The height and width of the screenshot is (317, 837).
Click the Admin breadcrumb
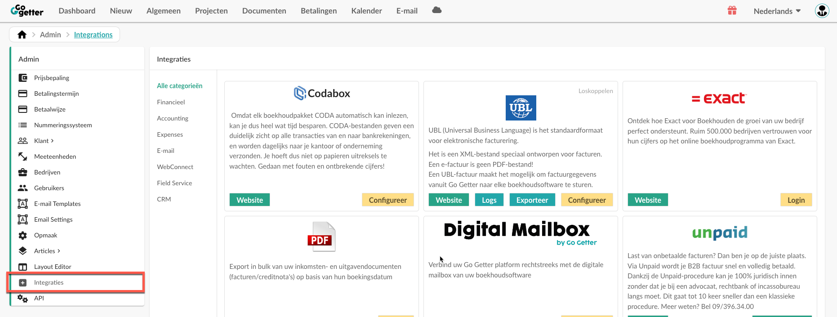click(x=50, y=35)
